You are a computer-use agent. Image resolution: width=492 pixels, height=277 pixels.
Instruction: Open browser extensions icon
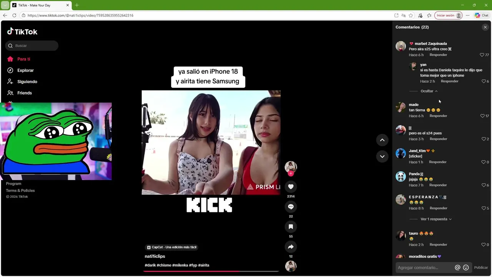click(x=420, y=15)
